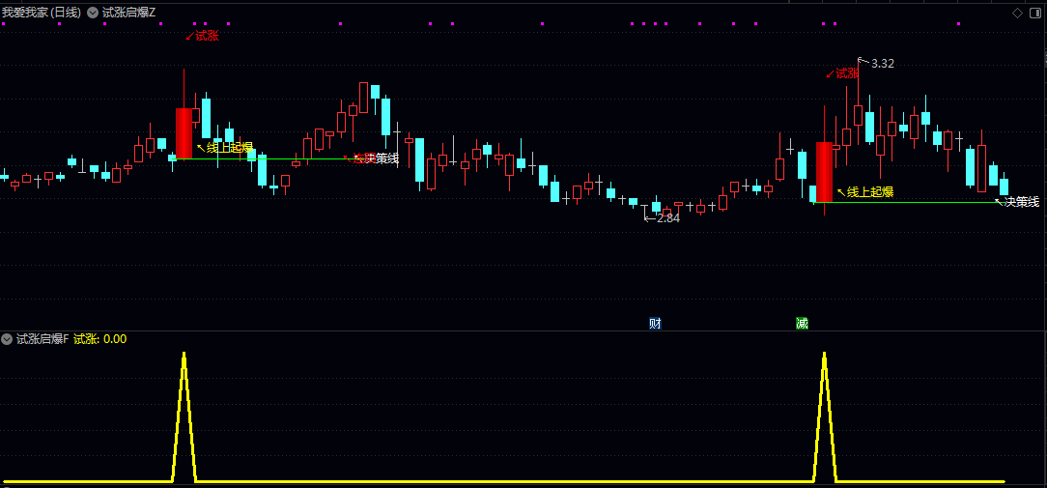Click the diamond icon at top right

[1017, 13]
